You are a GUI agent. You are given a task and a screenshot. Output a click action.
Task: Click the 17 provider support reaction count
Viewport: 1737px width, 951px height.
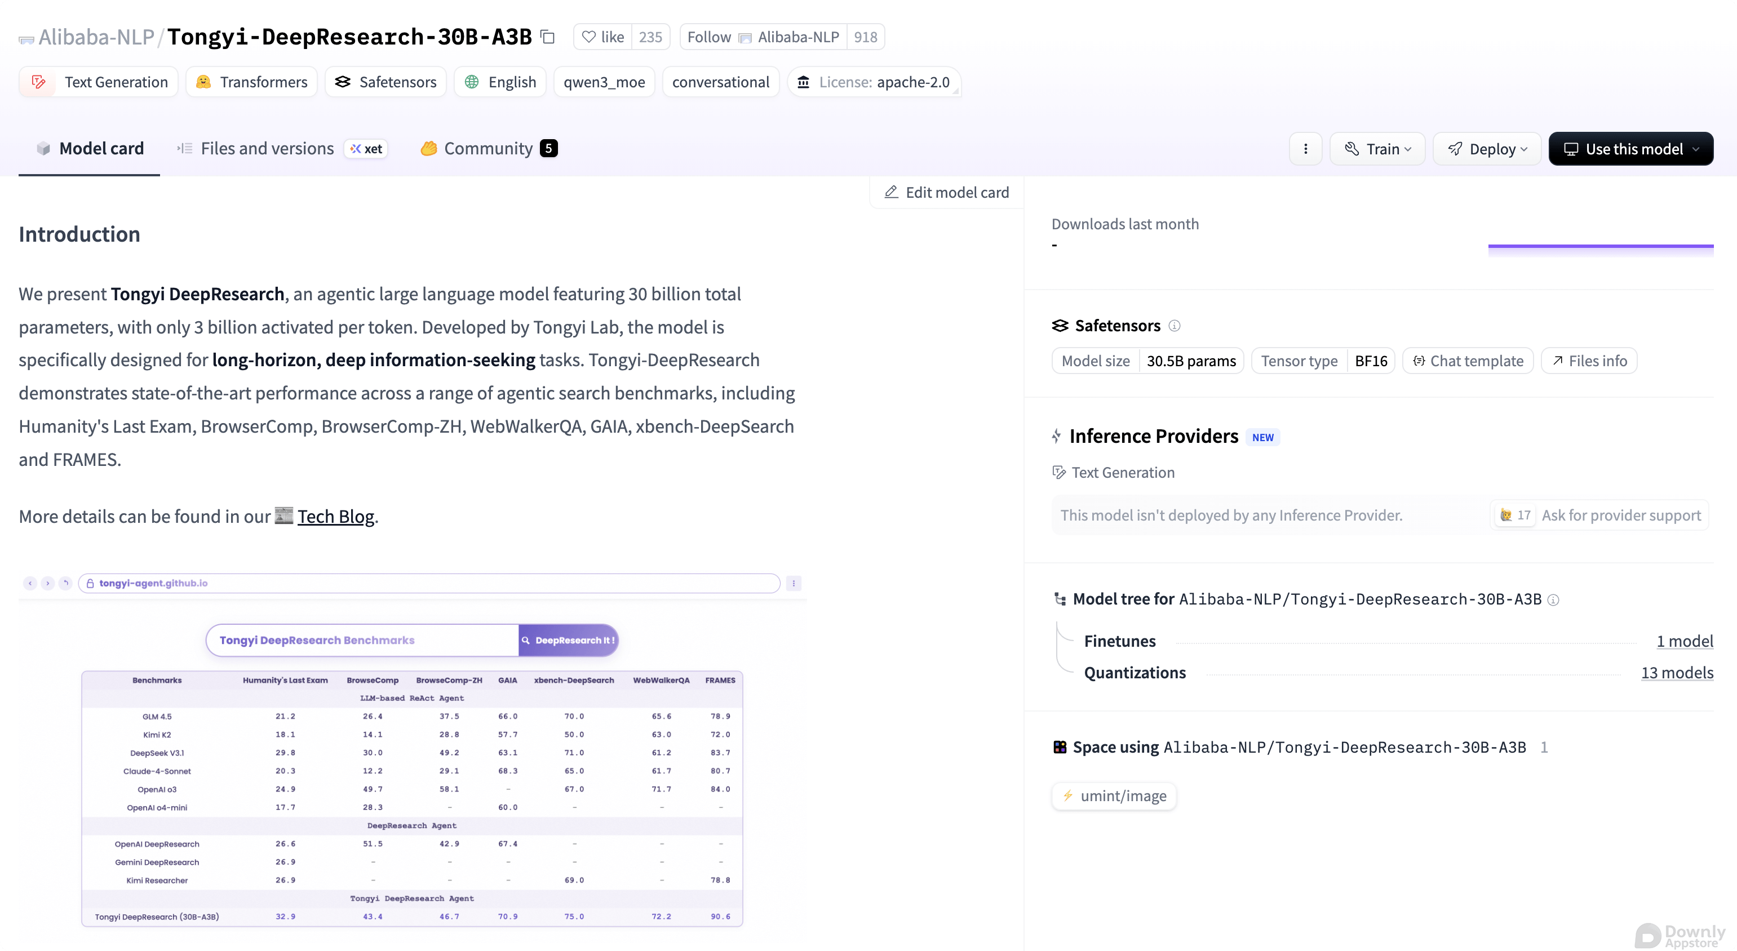(x=1514, y=516)
